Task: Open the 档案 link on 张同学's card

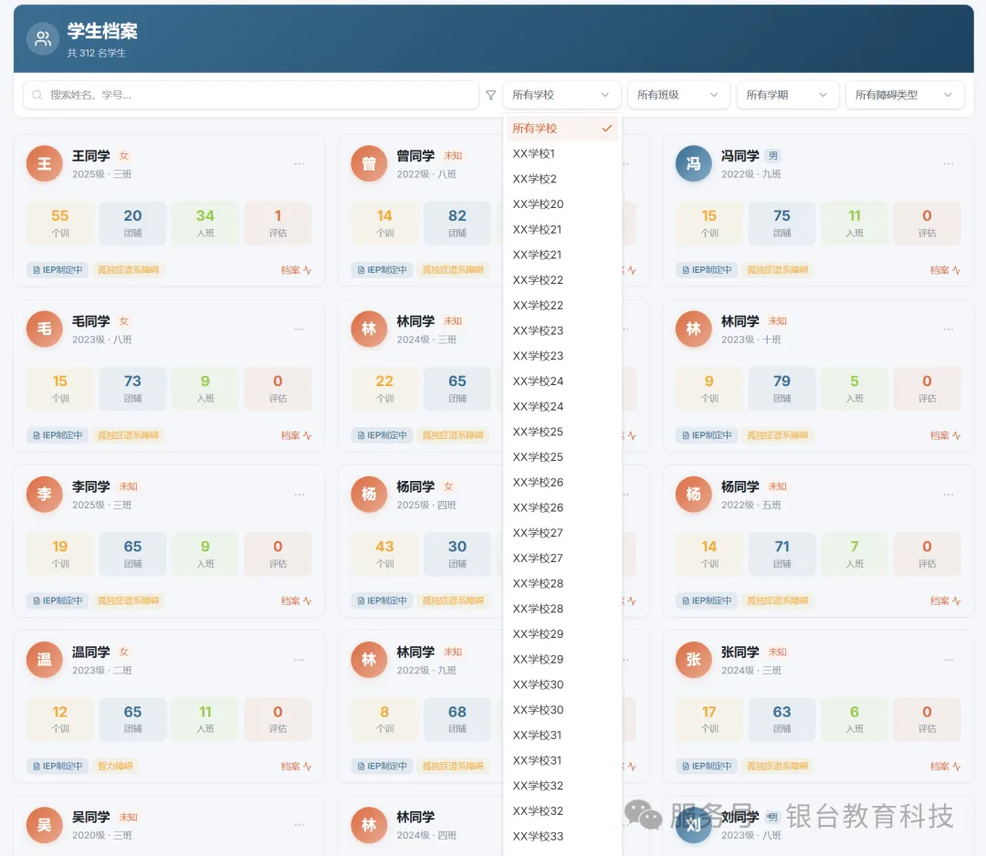Action: click(945, 767)
